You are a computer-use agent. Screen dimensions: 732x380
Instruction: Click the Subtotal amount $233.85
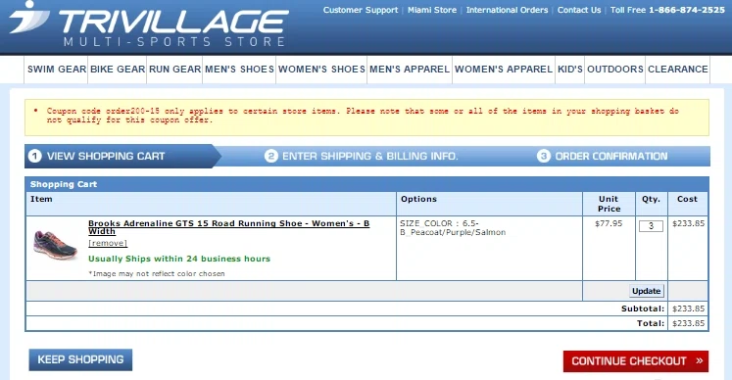[x=688, y=309]
